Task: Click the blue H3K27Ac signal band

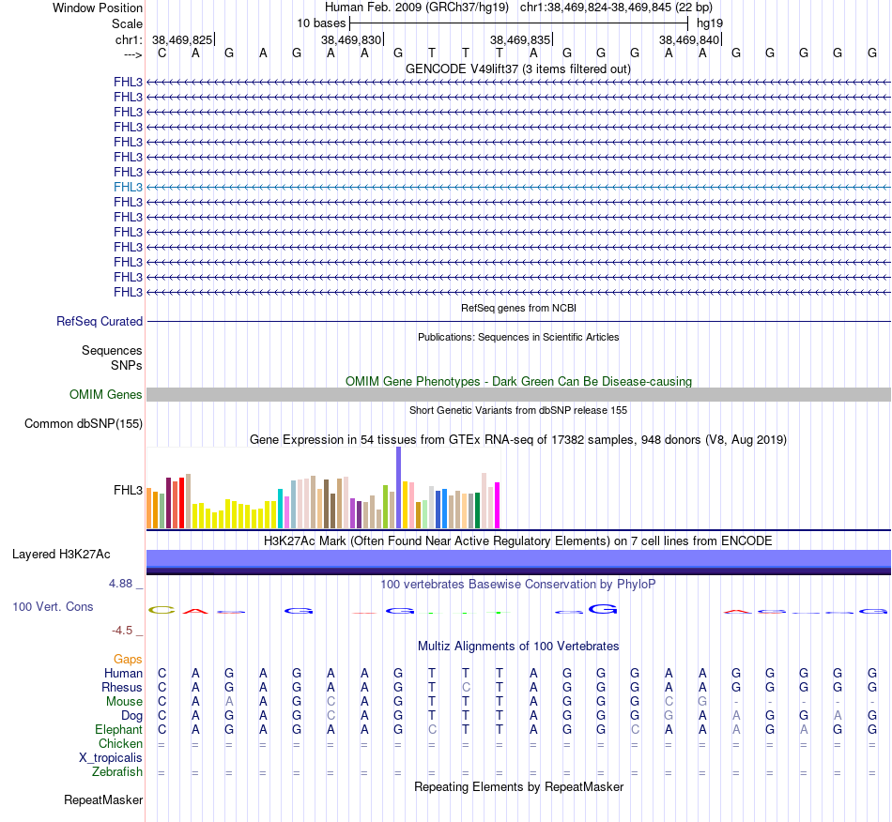Action: 518,562
